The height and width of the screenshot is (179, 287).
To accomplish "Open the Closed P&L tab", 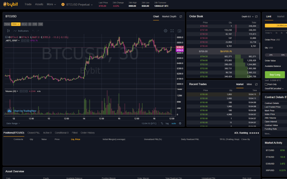I will 33,133.
